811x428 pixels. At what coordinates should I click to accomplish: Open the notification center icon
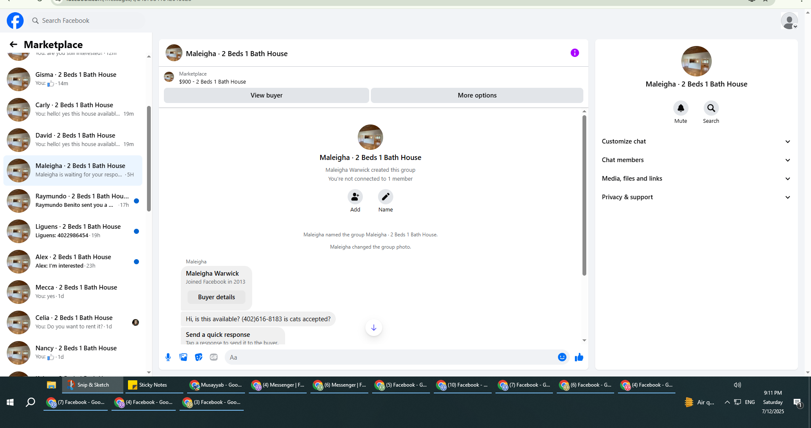[797, 403]
